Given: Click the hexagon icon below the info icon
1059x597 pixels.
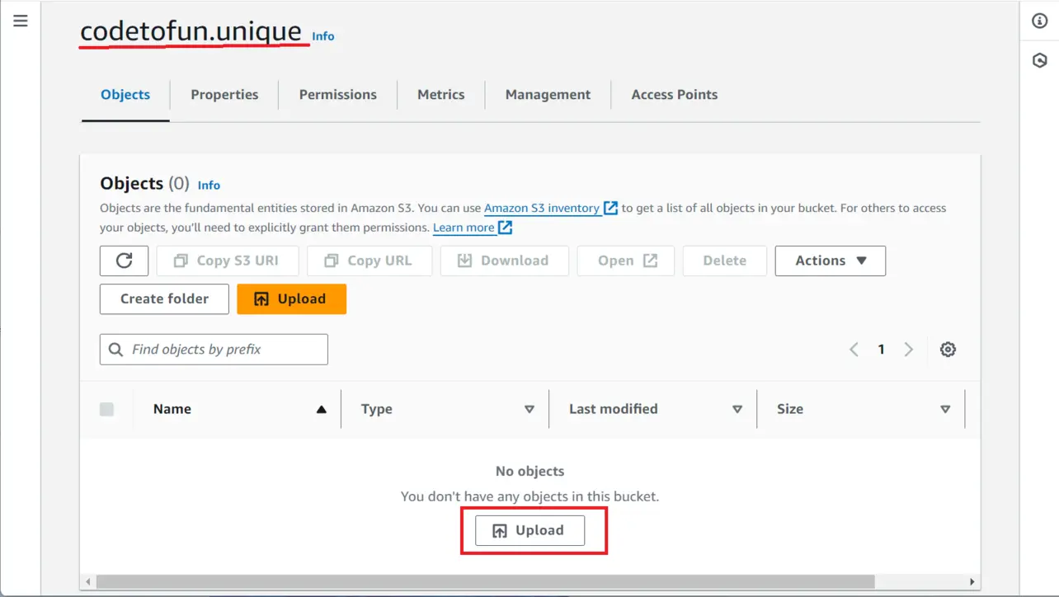Looking at the screenshot, I should click(1039, 60).
